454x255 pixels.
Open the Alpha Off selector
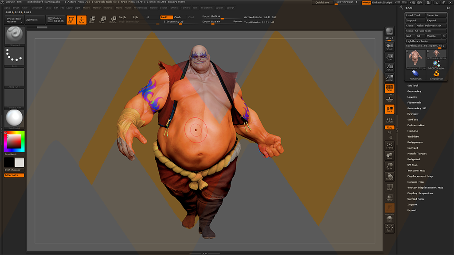pos(14,78)
